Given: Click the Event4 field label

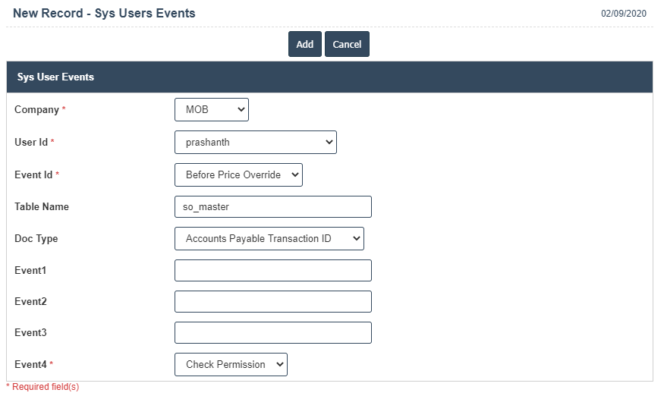Looking at the screenshot, I should 30,365.
